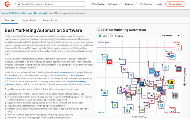This screenshot has height=119, width=190.
Task: Select the RD Station icon on grid
Action: (x=178, y=69)
